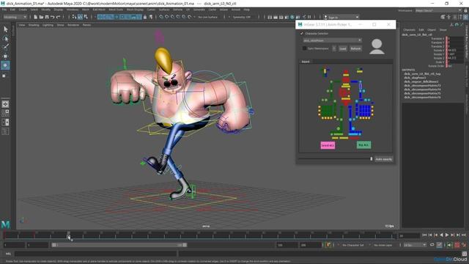
Task: Click the red body control in picker
Action: coord(345,92)
